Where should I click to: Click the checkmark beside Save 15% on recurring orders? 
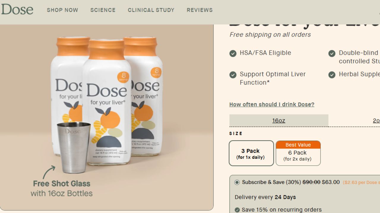point(237,209)
